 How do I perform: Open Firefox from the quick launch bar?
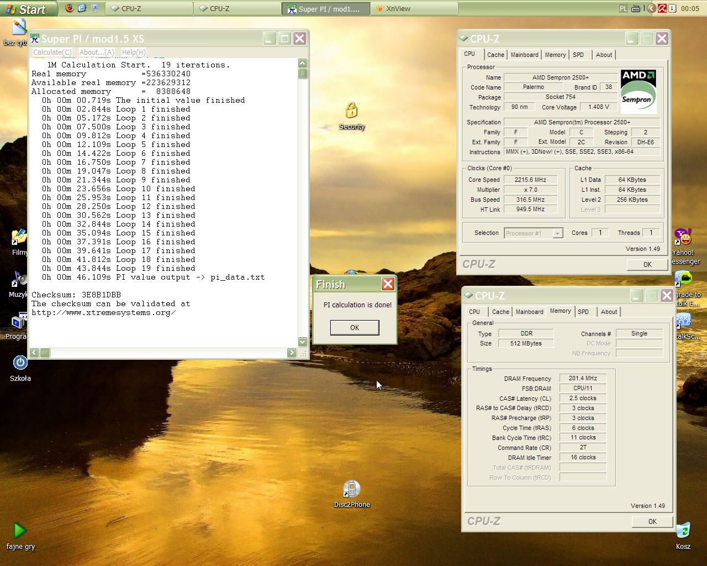(69, 8)
